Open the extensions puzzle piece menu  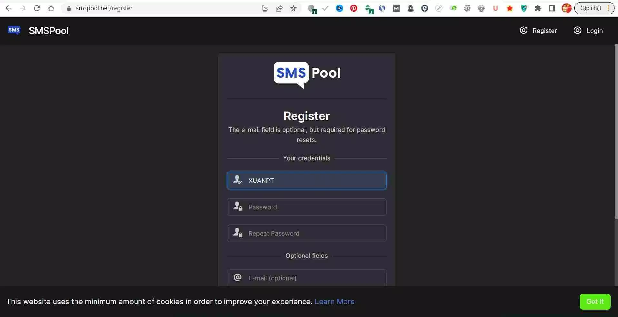point(538,8)
